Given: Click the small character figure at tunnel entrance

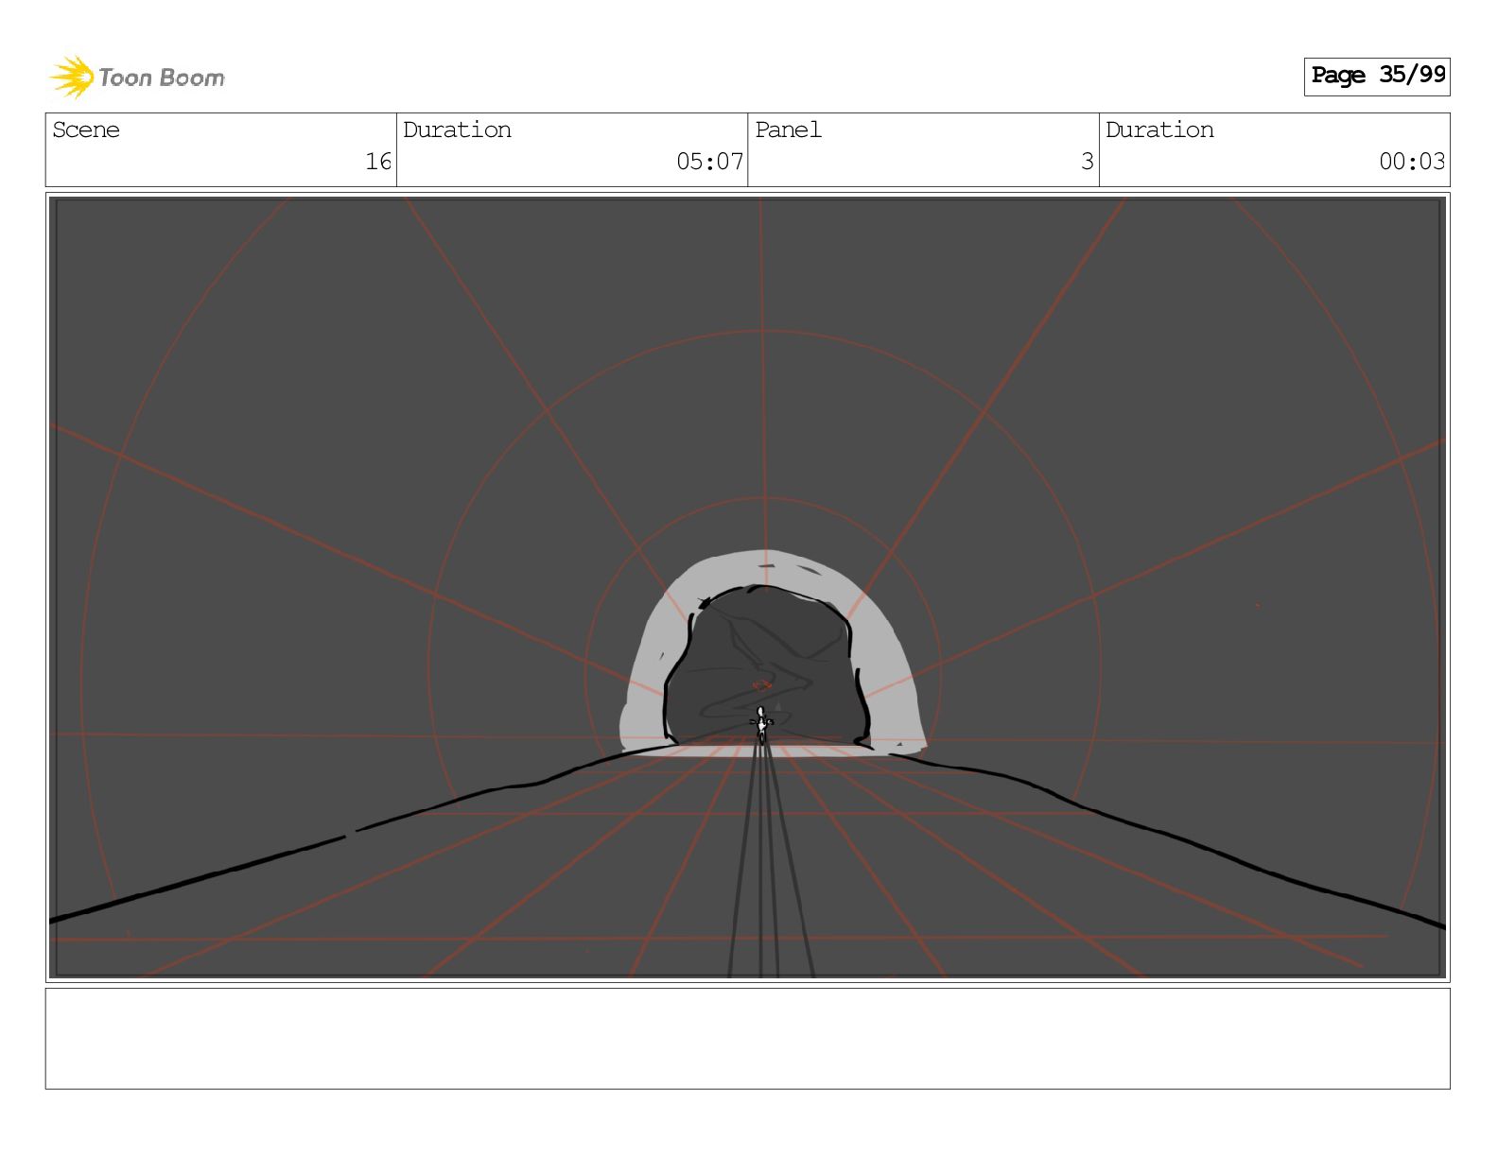Looking at the screenshot, I should (x=761, y=723).
